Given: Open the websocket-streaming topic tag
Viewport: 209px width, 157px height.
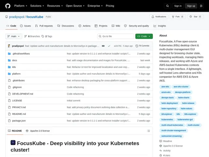Looking at the screenshot, I should pyautogui.click(x=171, y=136).
